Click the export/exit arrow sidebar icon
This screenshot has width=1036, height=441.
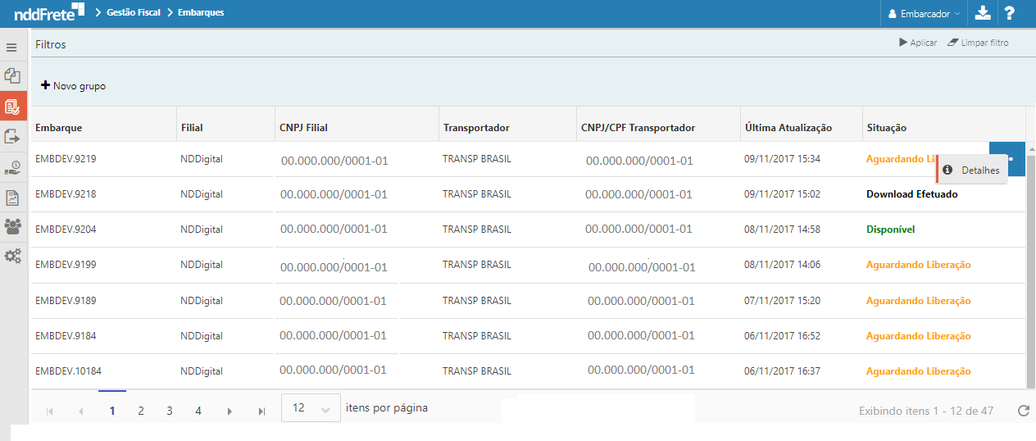[12, 136]
